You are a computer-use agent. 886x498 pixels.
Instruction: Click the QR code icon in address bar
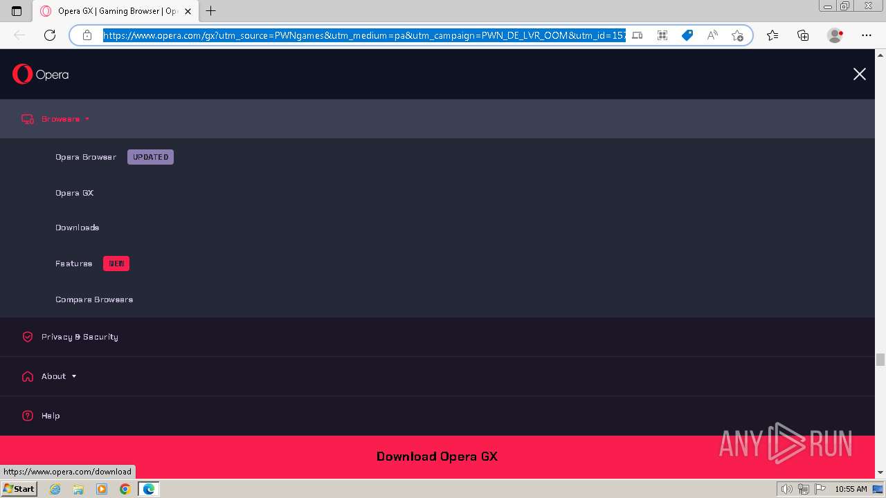click(662, 35)
